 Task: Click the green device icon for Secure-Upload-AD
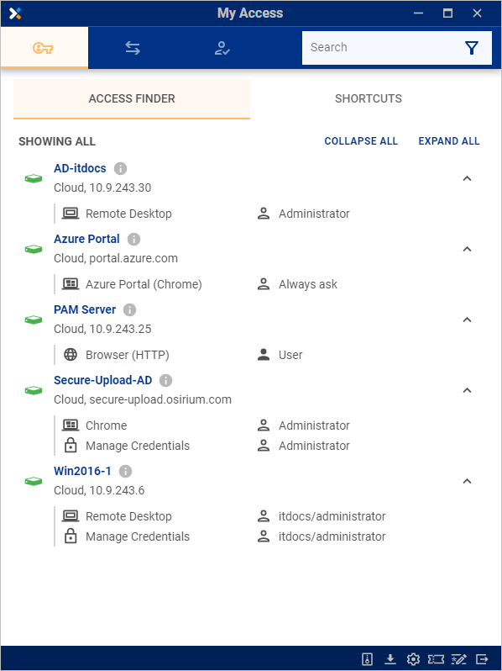[x=34, y=390]
